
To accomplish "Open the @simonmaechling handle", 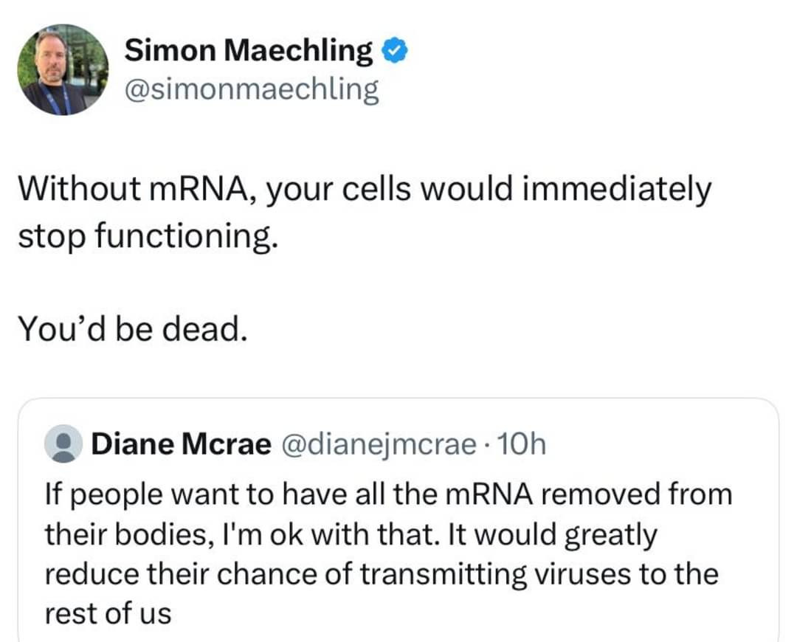I will point(252,90).
